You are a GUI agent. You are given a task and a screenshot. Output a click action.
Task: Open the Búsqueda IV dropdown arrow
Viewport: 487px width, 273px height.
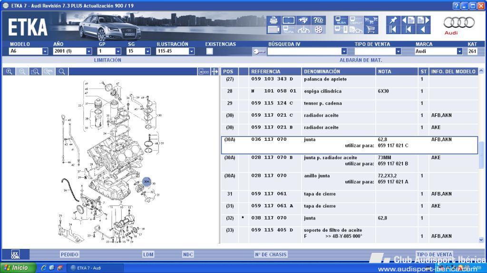pyautogui.click(x=344, y=51)
